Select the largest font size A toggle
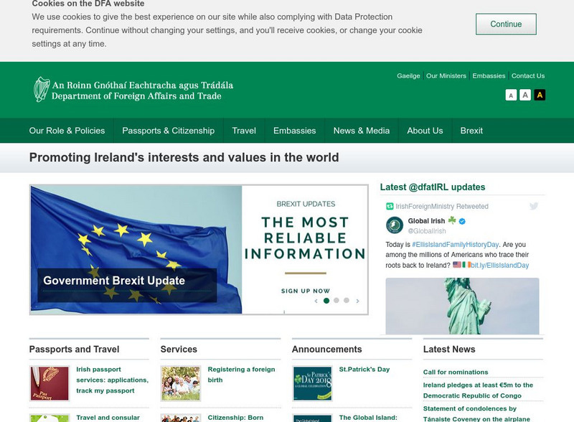The height and width of the screenshot is (422, 574). pyautogui.click(x=540, y=95)
